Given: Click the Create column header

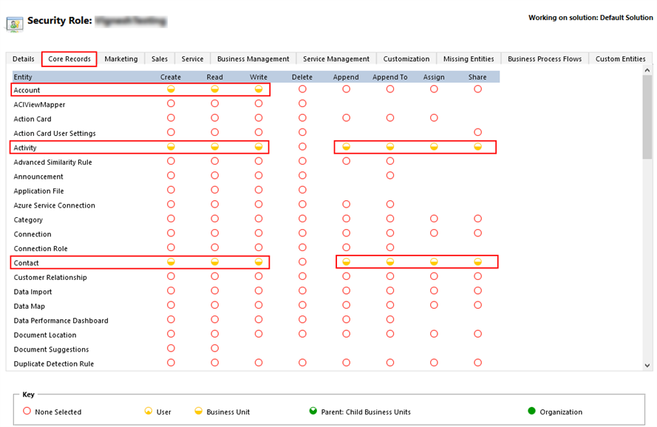Looking at the screenshot, I should pos(171,76).
